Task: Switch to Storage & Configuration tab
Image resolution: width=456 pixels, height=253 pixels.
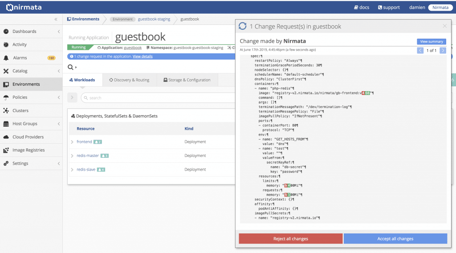Action: click(x=187, y=80)
